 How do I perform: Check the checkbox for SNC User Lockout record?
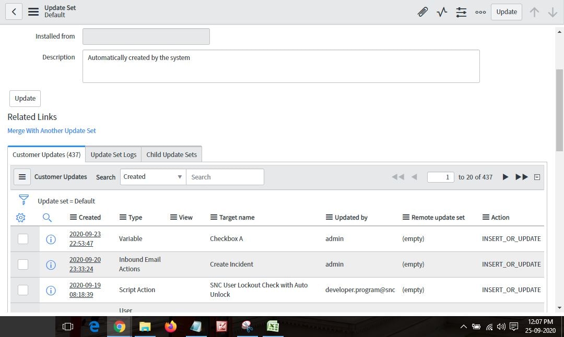point(23,290)
